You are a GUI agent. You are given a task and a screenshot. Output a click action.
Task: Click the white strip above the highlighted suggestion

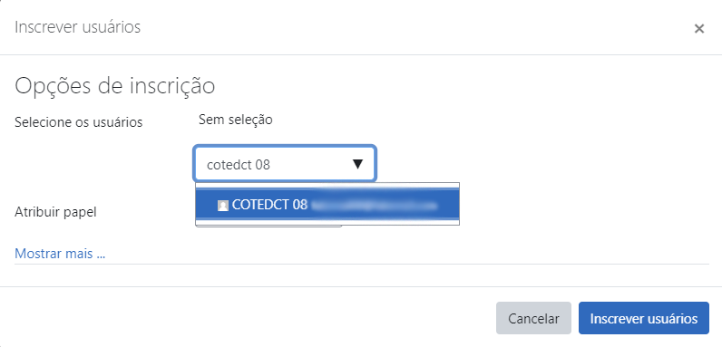(327, 186)
